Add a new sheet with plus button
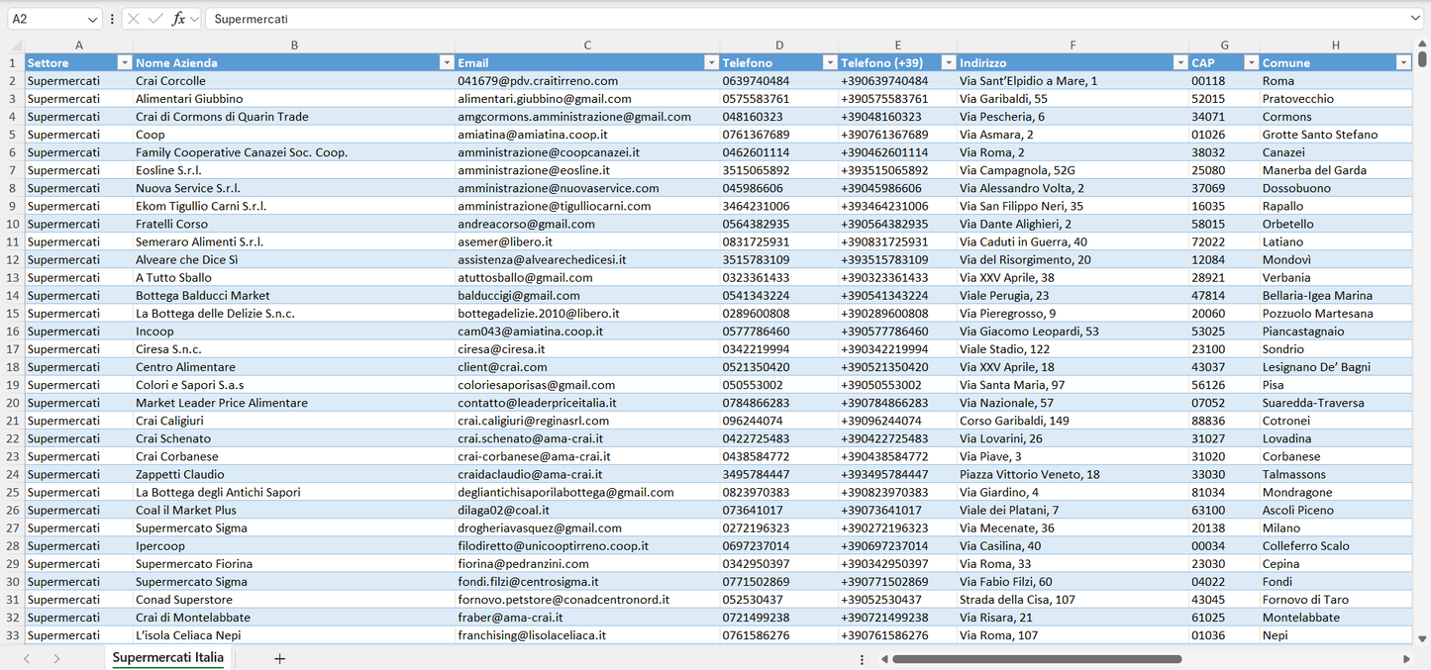The height and width of the screenshot is (670, 1431). pos(279,658)
